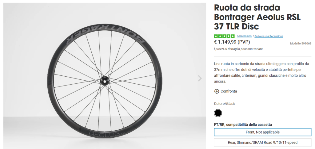Click the fourth green rating star
Viewport: 315px width, 149px height.
pos(229,36)
